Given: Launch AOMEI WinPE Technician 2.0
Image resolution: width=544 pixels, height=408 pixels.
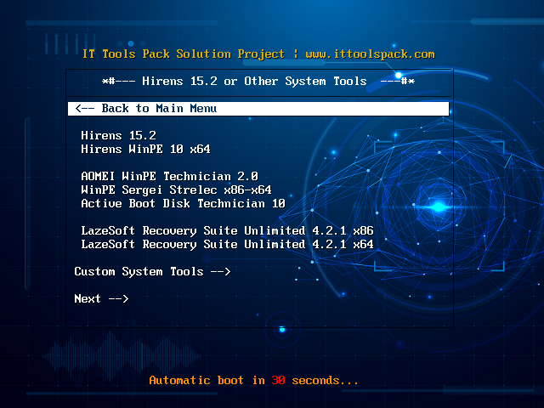Looking at the screenshot, I should pyautogui.click(x=169, y=176).
